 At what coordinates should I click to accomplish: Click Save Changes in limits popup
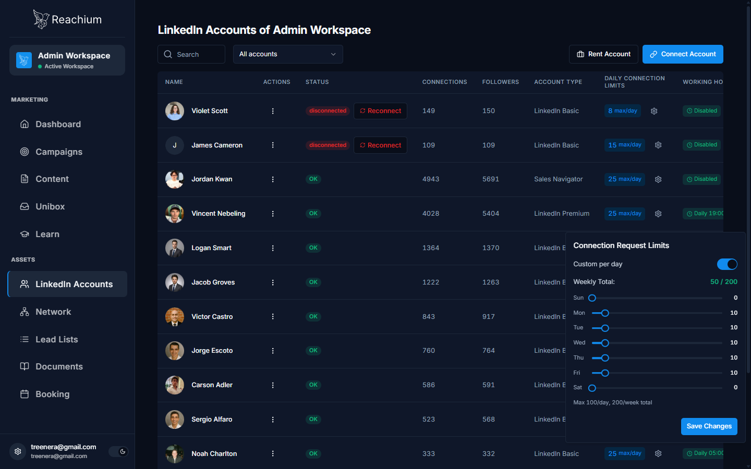pos(709,426)
